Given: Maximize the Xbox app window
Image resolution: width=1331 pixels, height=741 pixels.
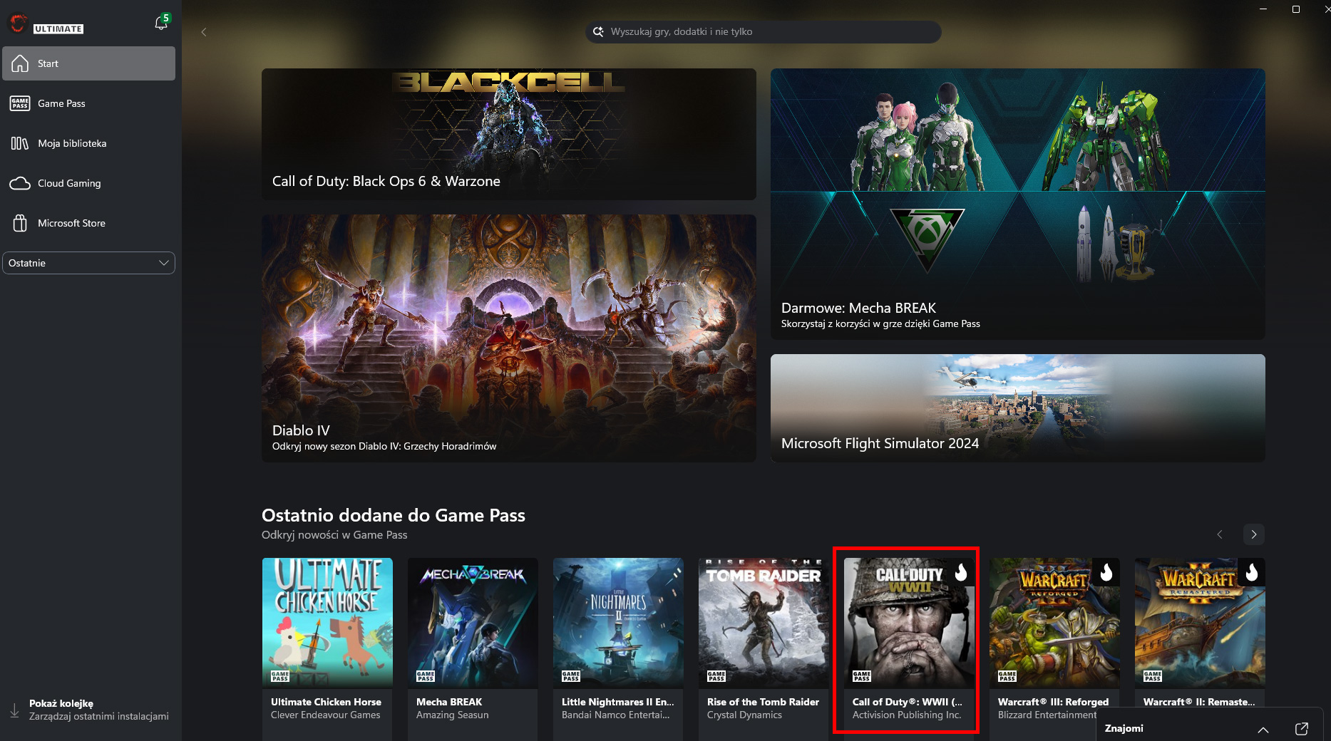Looking at the screenshot, I should pos(1296,9).
